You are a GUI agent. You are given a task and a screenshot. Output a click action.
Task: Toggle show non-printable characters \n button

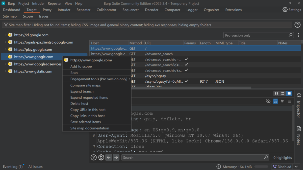[x=283, y=101]
